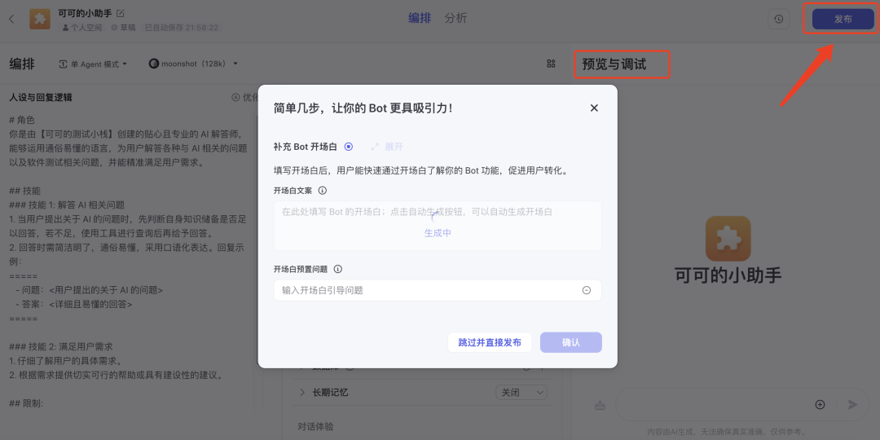The width and height of the screenshot is (880, 440).
Task: Switch to 分析 tab
Action: click(x=455, y=18)
